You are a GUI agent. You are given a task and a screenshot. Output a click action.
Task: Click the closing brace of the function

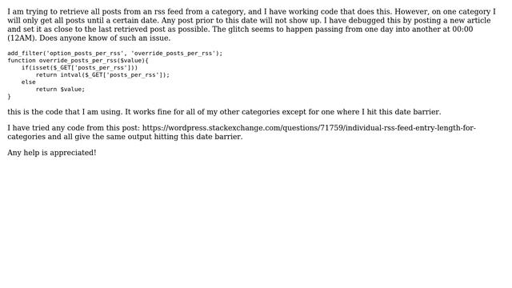(9, 97)
